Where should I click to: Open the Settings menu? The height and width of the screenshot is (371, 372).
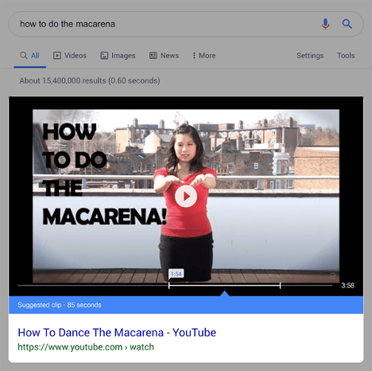pos(310,56)
